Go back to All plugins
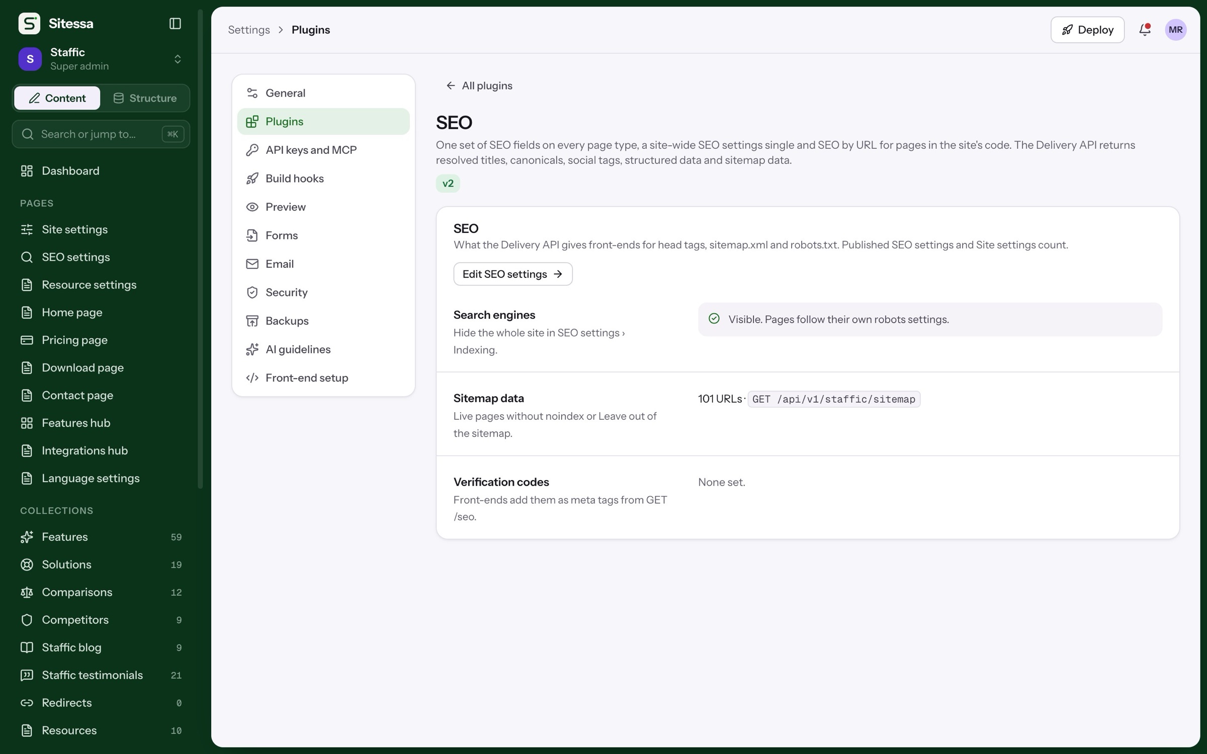Viewport: 1207px width, 754px height. [x=479, y=85]
